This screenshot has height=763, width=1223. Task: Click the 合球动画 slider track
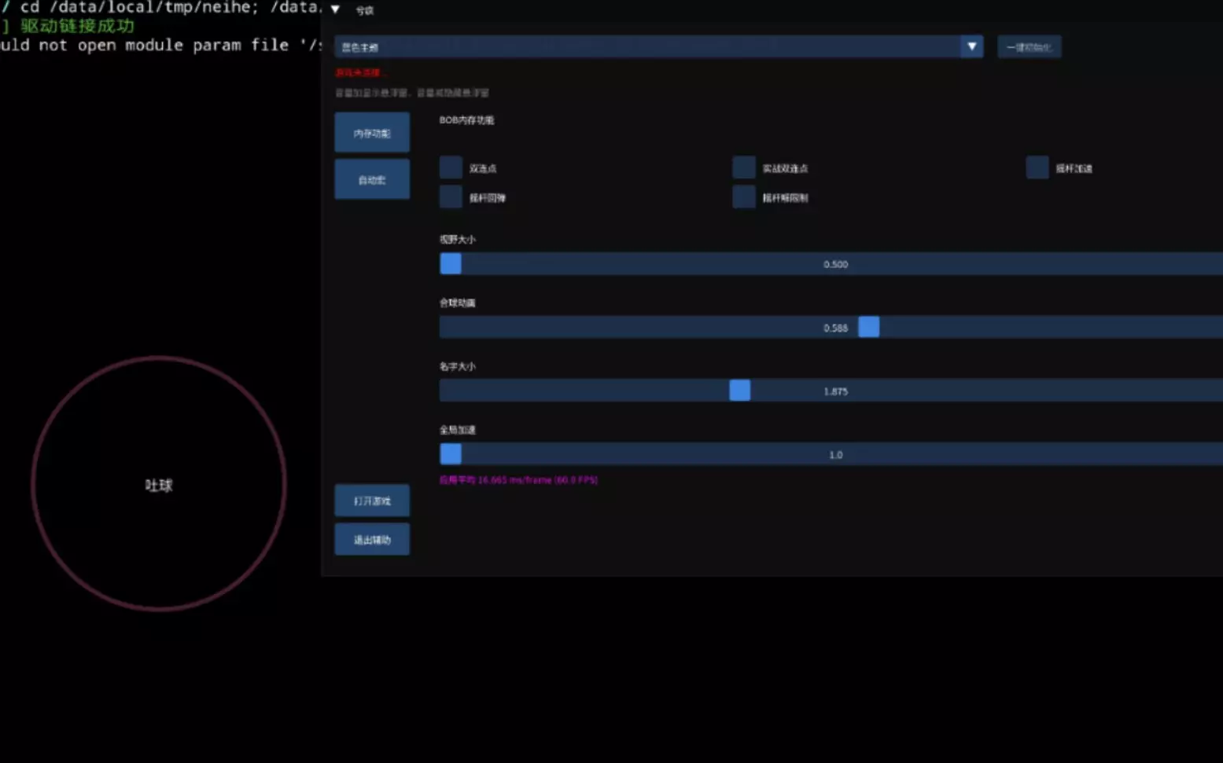[x=831, y=327]
